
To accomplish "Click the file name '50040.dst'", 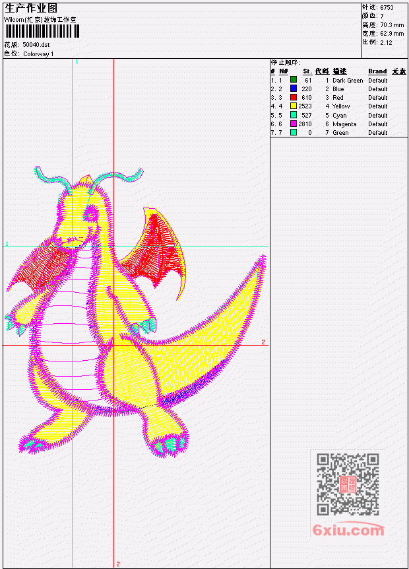I will pos(36,45).
